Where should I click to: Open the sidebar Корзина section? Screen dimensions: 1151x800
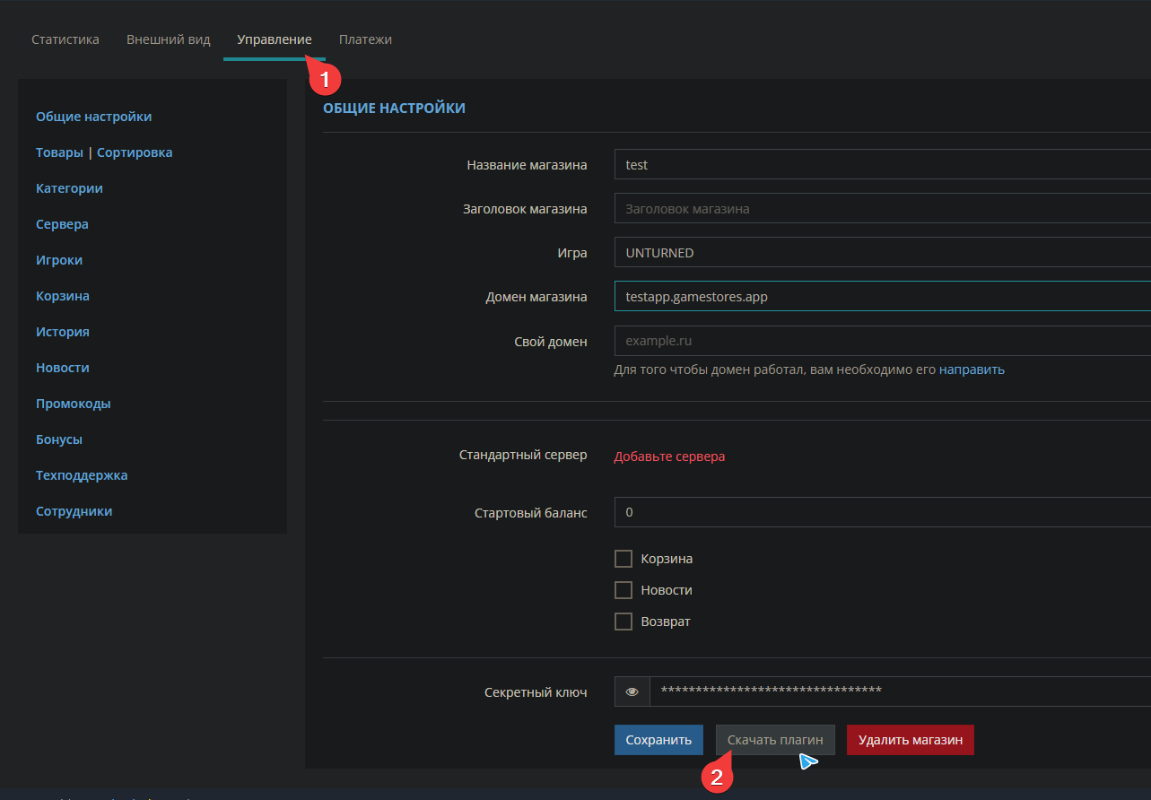point(63,296)
